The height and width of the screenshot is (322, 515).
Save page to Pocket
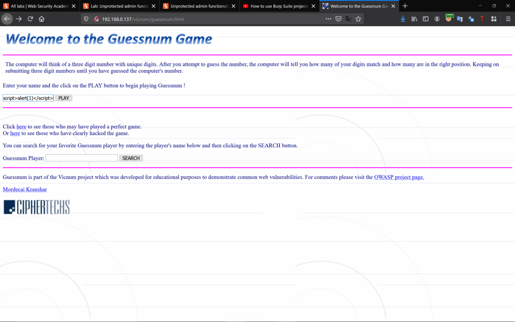point(338,19)
